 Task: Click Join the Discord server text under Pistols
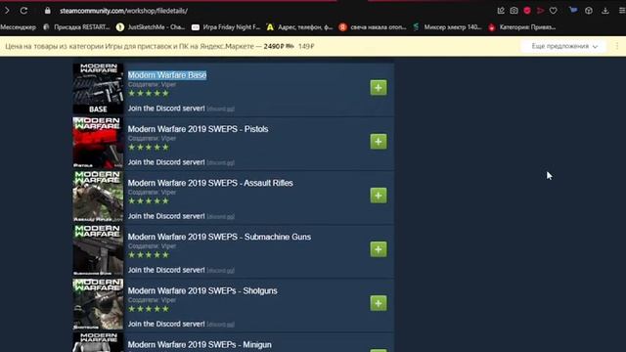[x=166, y=162]
